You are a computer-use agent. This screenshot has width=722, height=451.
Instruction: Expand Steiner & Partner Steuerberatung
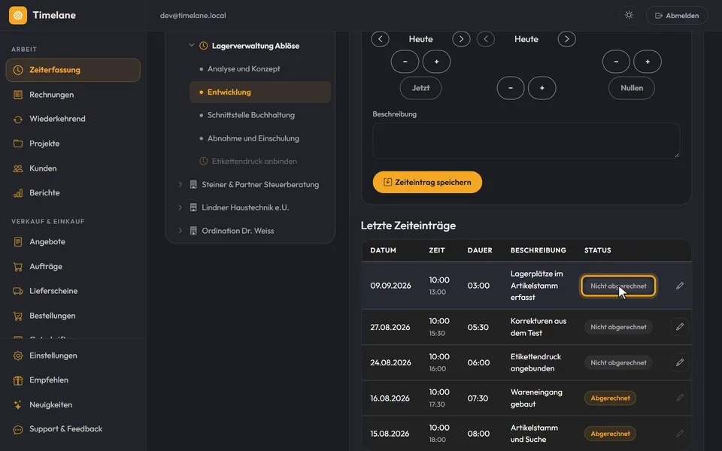point(180,184)
